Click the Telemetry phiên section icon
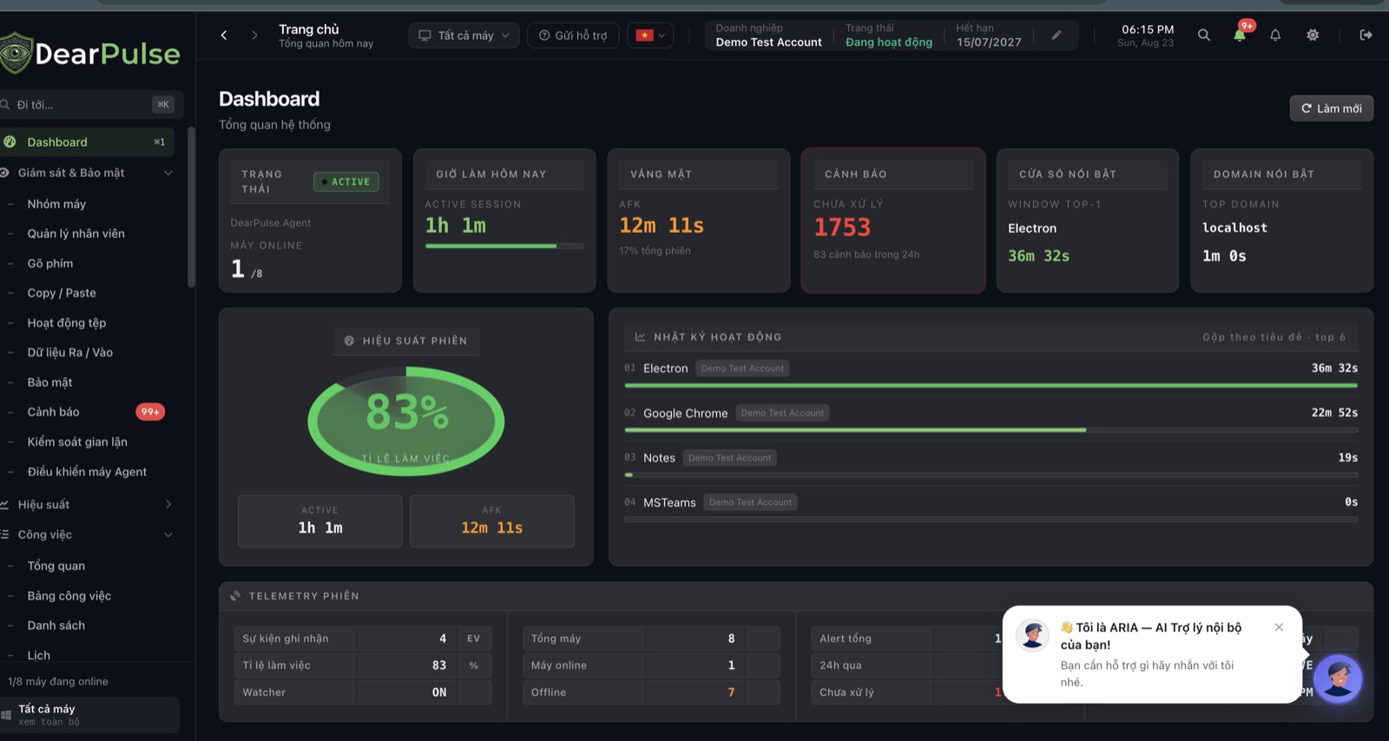 click(235, 596)
